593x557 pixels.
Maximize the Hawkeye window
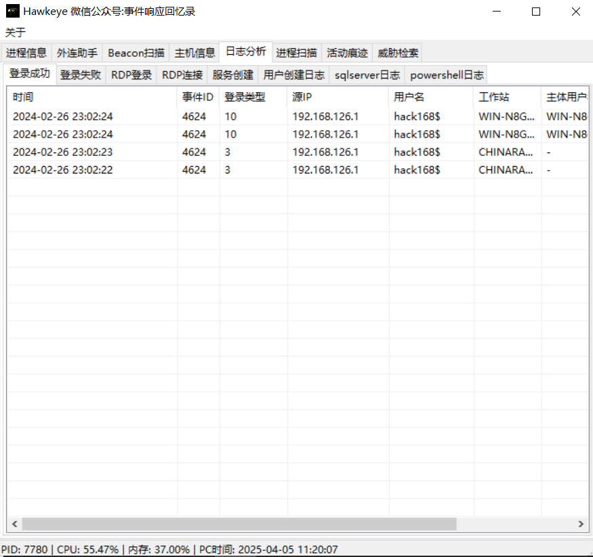pyautogui.click(x=536, y=12)
